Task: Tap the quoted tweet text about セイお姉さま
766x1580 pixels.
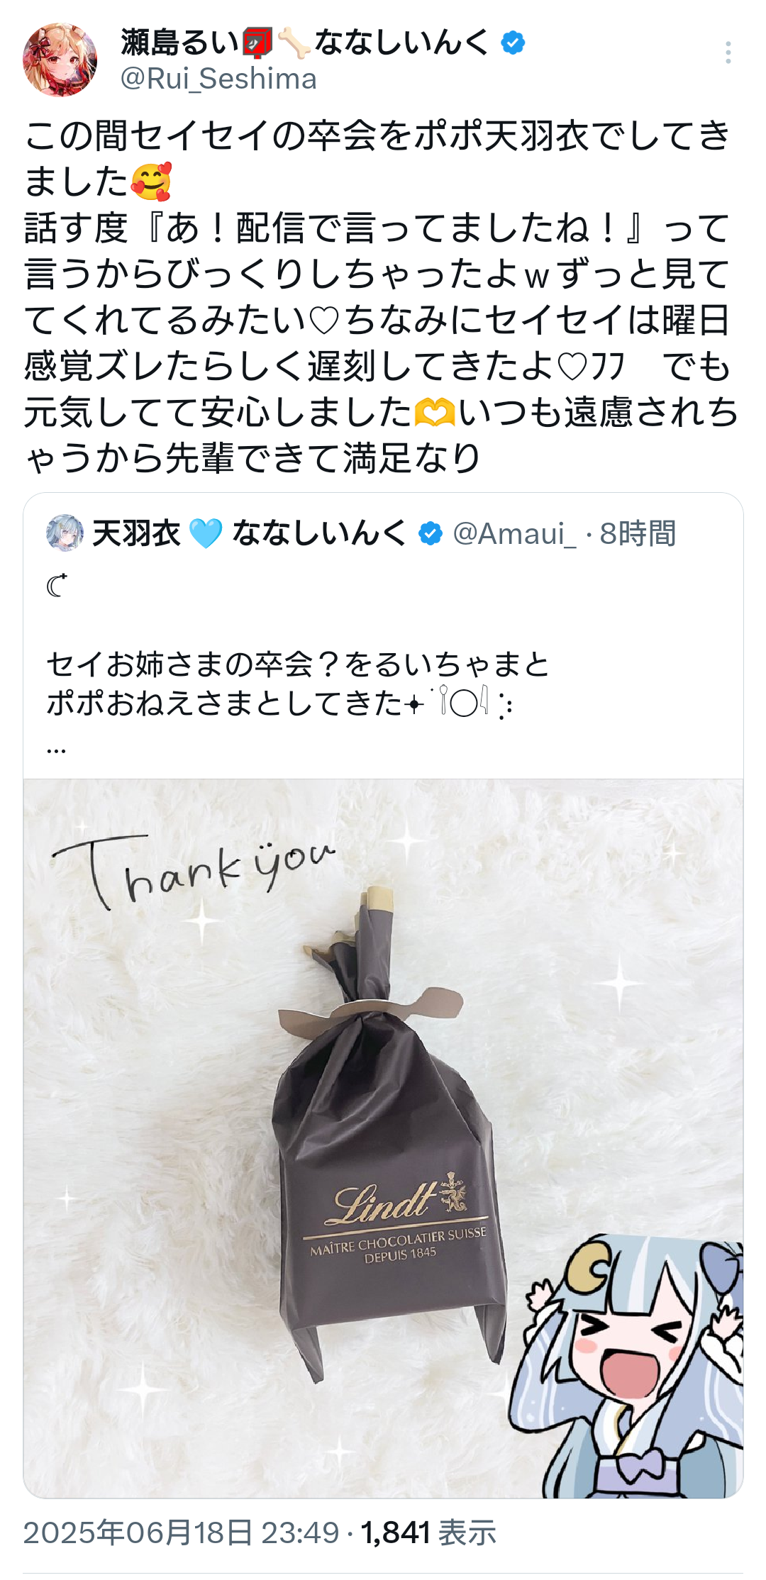Action: [299, 684]
